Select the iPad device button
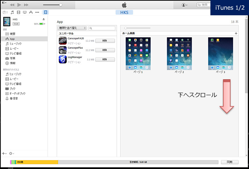This screenshot has height=169, width=249. pos(45,12)
